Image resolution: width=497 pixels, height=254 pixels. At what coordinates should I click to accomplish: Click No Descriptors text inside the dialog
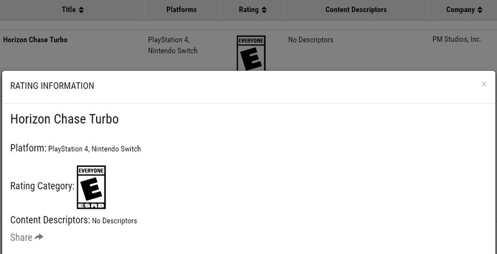(114, 221)
